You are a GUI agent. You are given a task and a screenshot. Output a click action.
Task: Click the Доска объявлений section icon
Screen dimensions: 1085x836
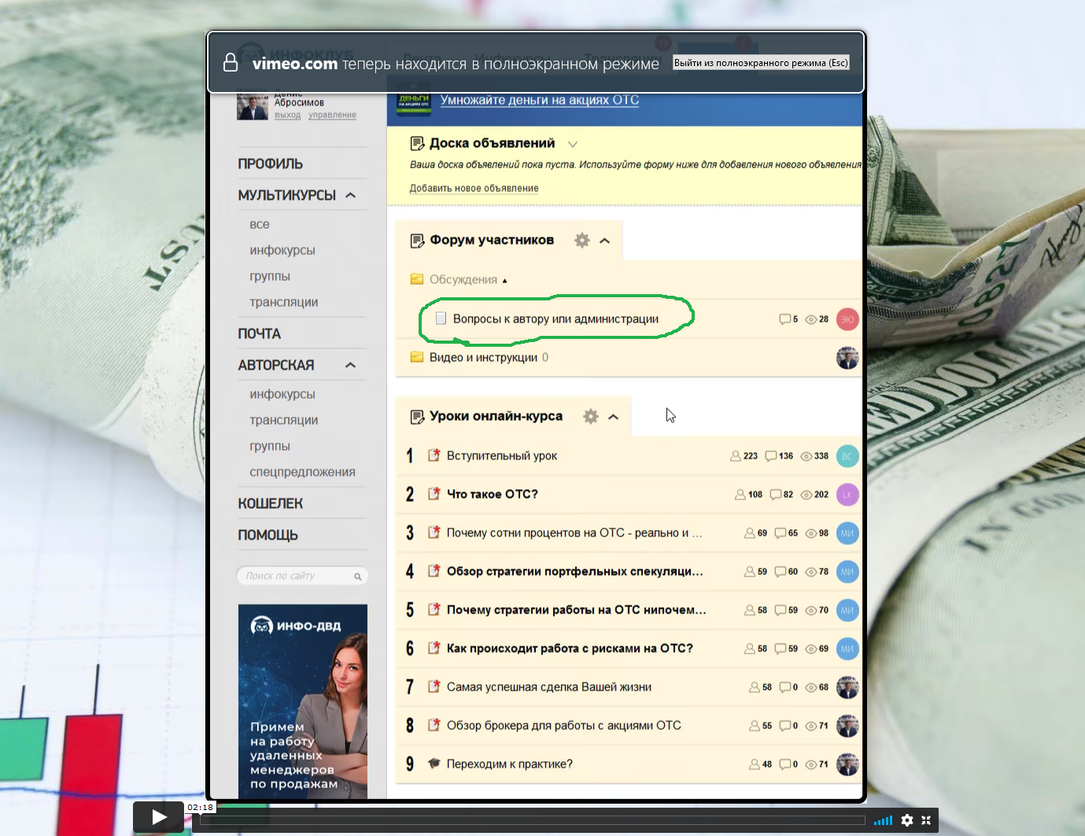pyautogui.click(x=417, y=144)
